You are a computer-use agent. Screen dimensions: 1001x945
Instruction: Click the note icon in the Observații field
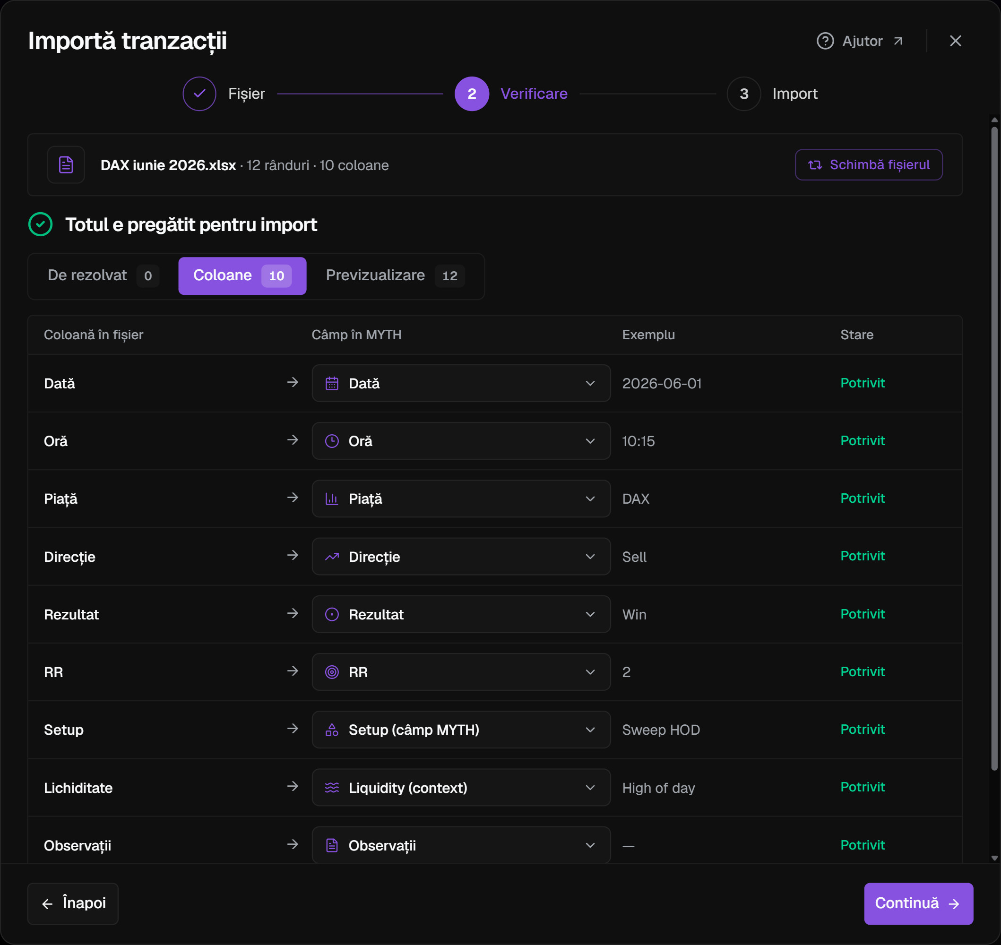pyautogui.click(x=331, y=845)
